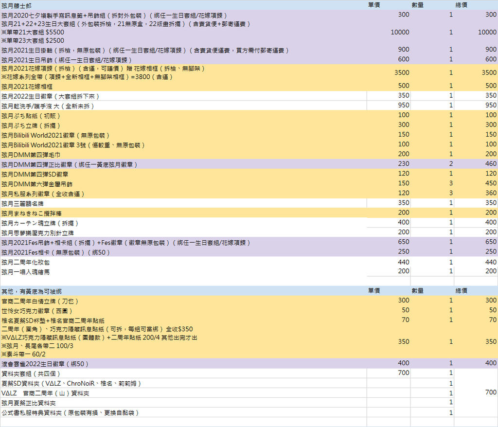Click the unit price 50 for 世怜女巧克力徽章
The width and height of the screenshot is (498, 427).
pyautogui.click(x=406, y=310)
